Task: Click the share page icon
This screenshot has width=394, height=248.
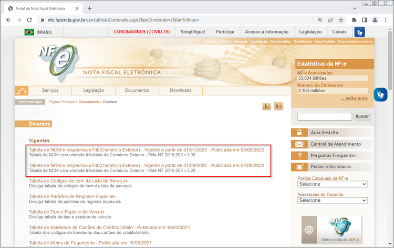Action: point(330,20)
